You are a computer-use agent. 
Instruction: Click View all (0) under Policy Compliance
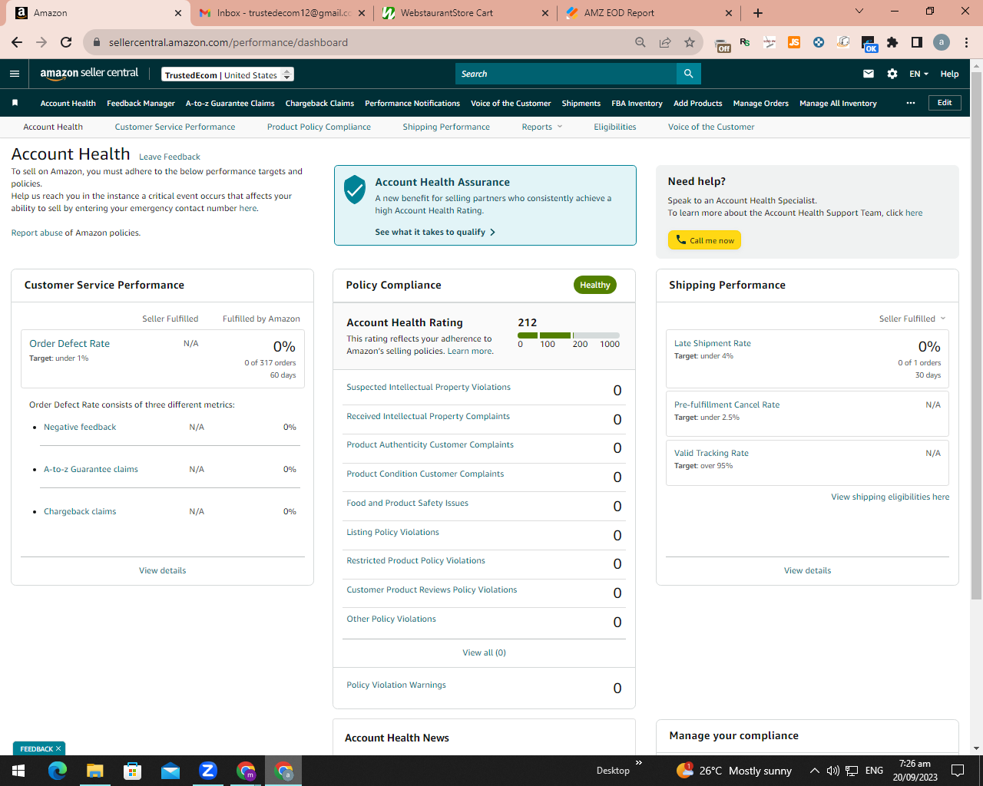click(x=484, y=652)
